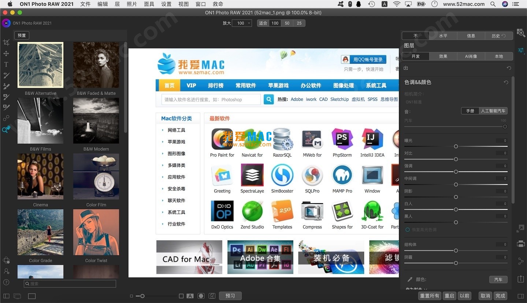Open the 信息 tab
This screenshot has width=527, height=303.
click(x=471, y=36)
